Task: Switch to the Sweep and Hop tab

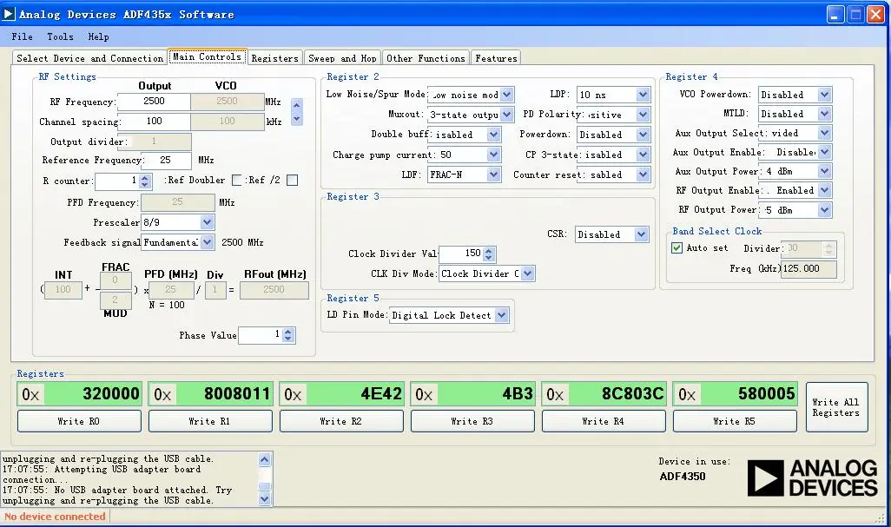Action: 342,58
